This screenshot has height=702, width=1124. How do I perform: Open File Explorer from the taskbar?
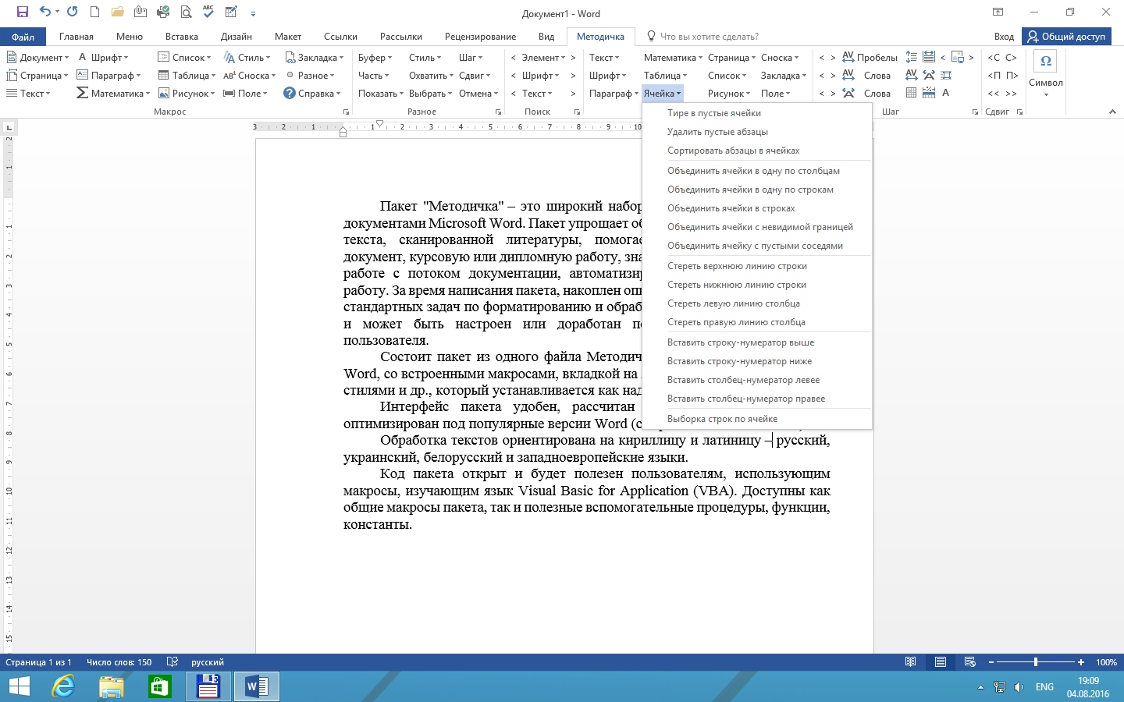pos(112,687)
